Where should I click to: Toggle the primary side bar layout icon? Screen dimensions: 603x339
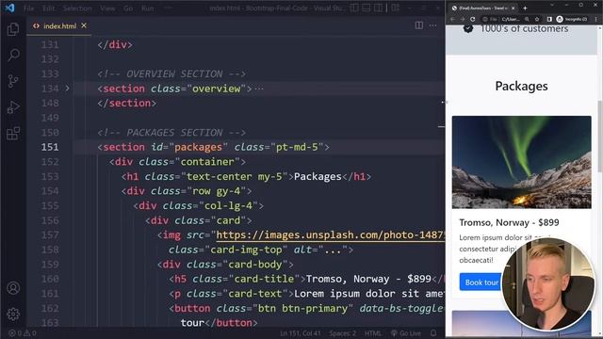point(354,8)
